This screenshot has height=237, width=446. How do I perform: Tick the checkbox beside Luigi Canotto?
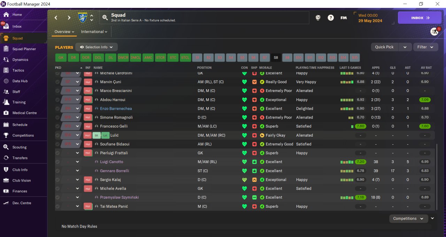(x=57, y=162)
